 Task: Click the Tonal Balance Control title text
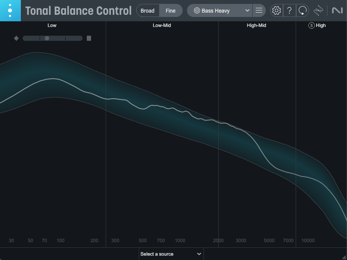point(78,10)
